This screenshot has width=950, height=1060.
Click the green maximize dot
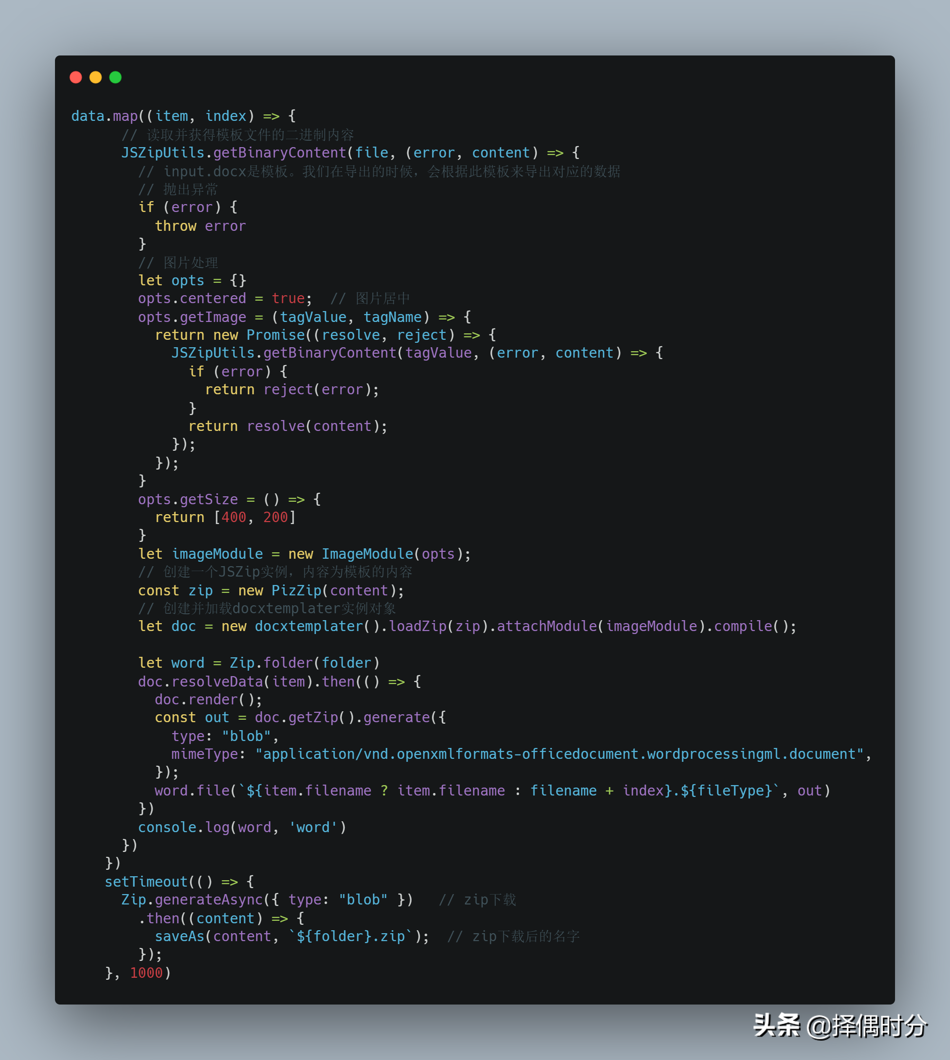click(115, 77)
